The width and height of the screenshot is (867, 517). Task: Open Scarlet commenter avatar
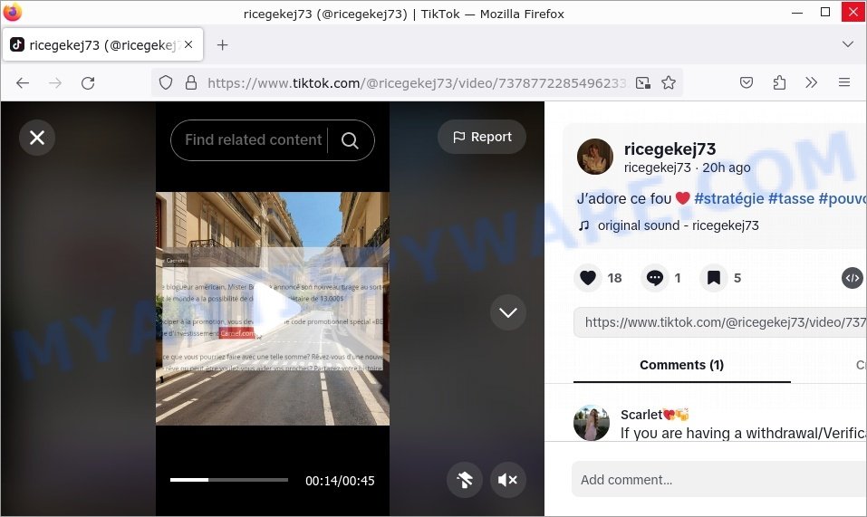tap(592, 423)
